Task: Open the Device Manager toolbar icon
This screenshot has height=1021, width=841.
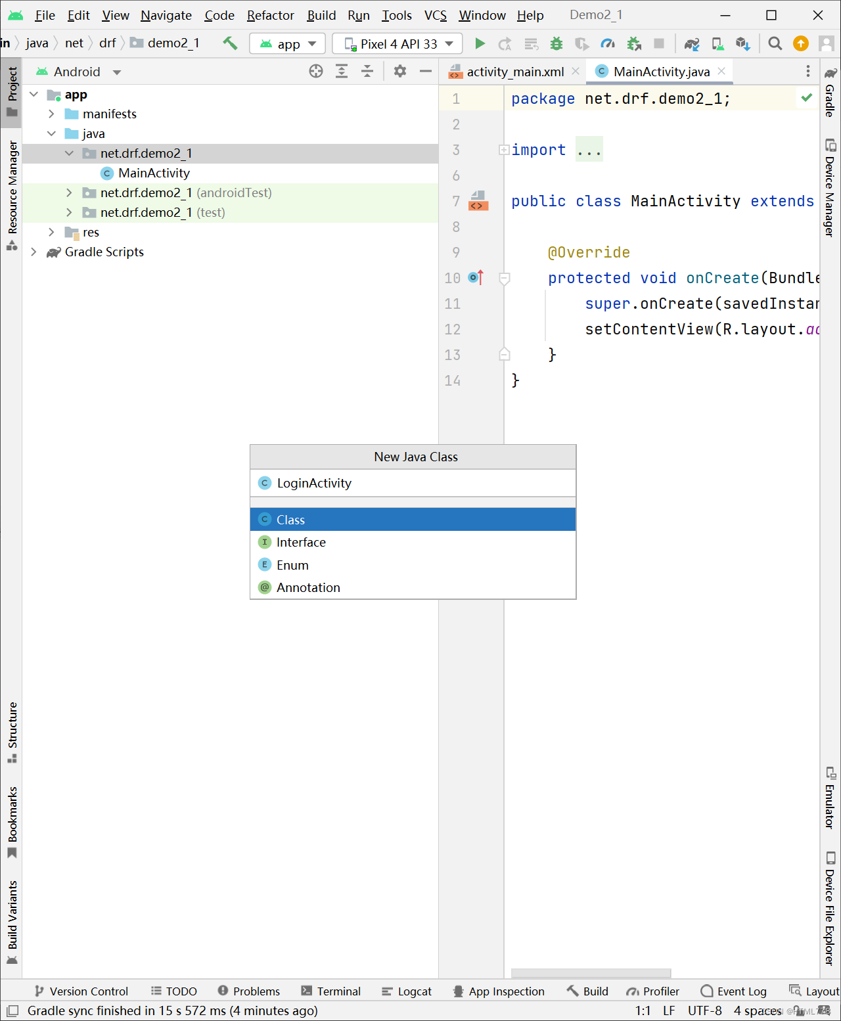Action: tap(717, 43)
